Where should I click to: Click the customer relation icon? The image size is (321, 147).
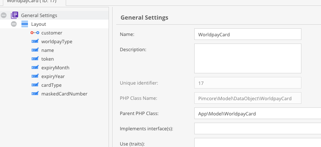coord(35,33)
